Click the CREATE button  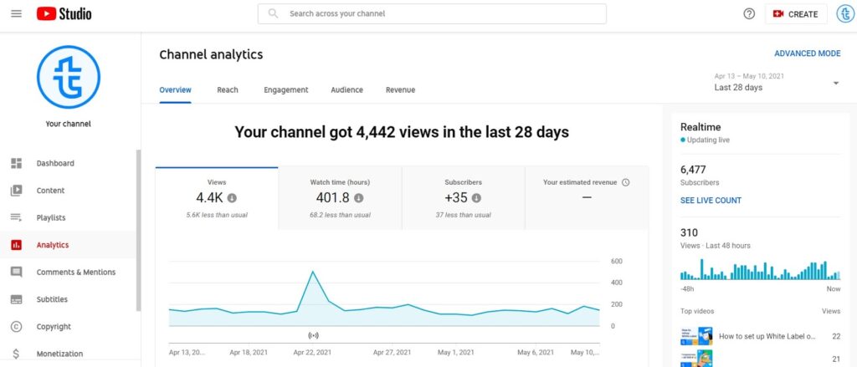795,14
